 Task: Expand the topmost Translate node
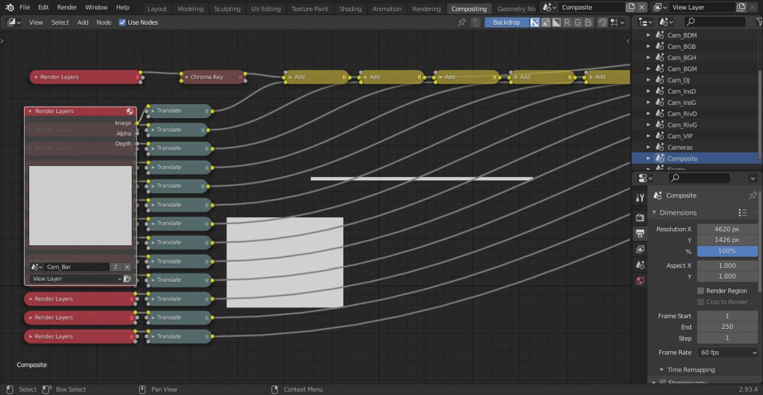[x=152, y=110]
